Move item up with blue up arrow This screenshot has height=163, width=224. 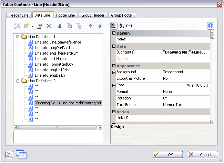(90, 26)
